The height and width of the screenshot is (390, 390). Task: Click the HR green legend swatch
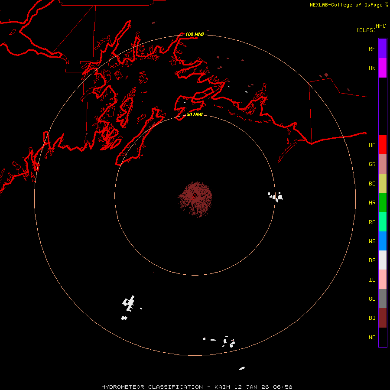[383, 203]
